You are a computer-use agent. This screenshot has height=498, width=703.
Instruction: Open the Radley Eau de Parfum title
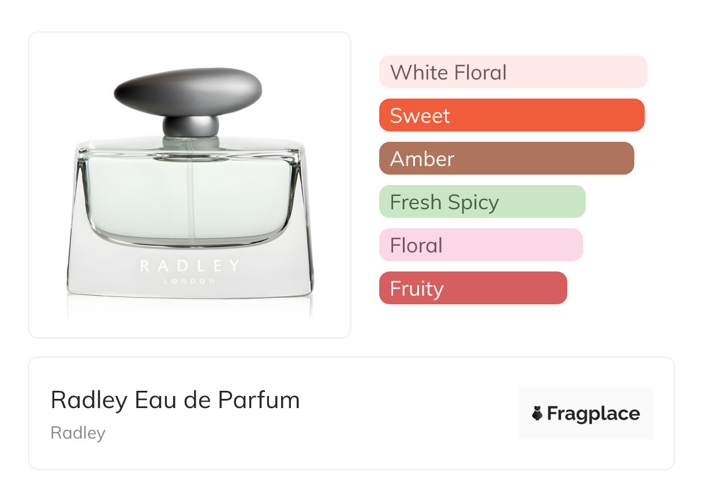pyautogui.click(x=175, y=399)
